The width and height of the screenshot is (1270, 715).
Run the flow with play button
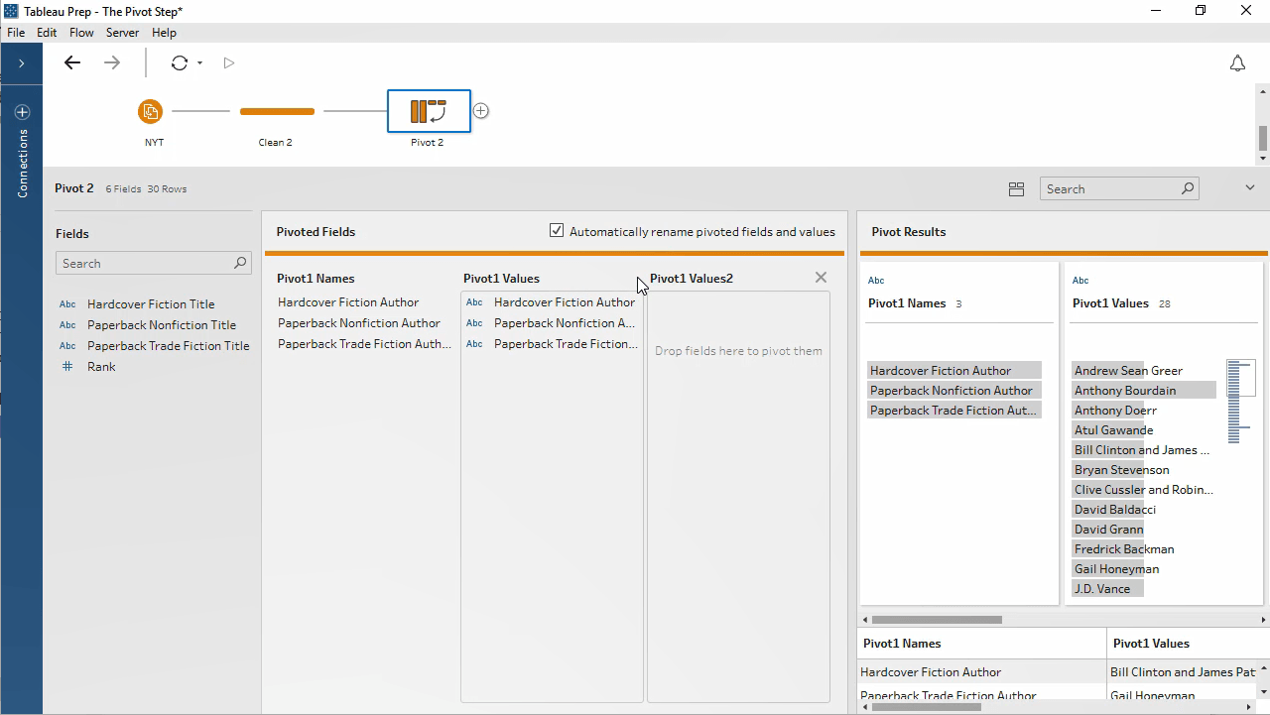tap(229, 62)
